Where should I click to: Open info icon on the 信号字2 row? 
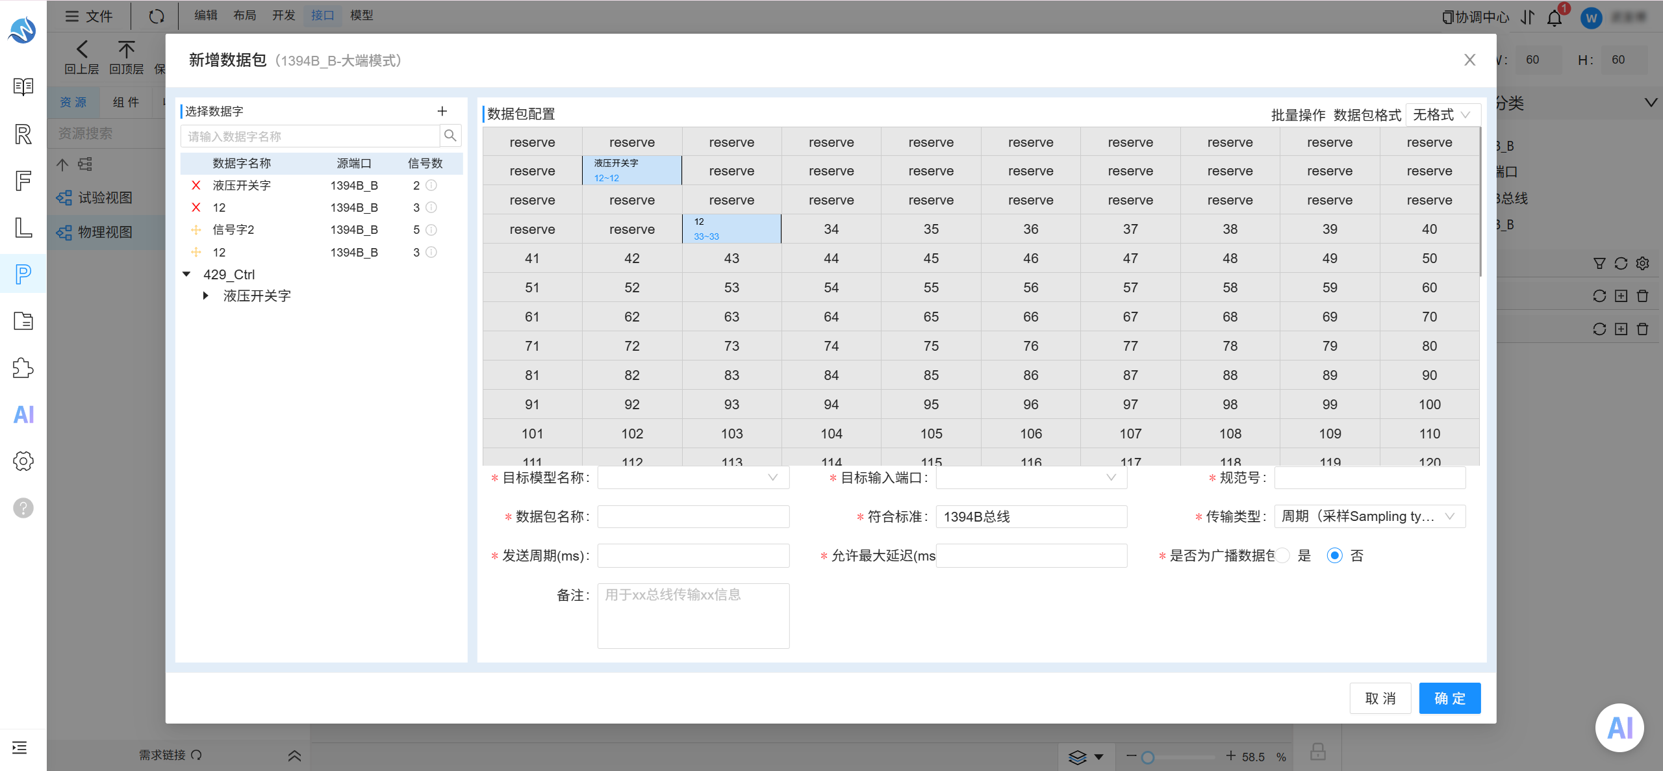point(431,229)
